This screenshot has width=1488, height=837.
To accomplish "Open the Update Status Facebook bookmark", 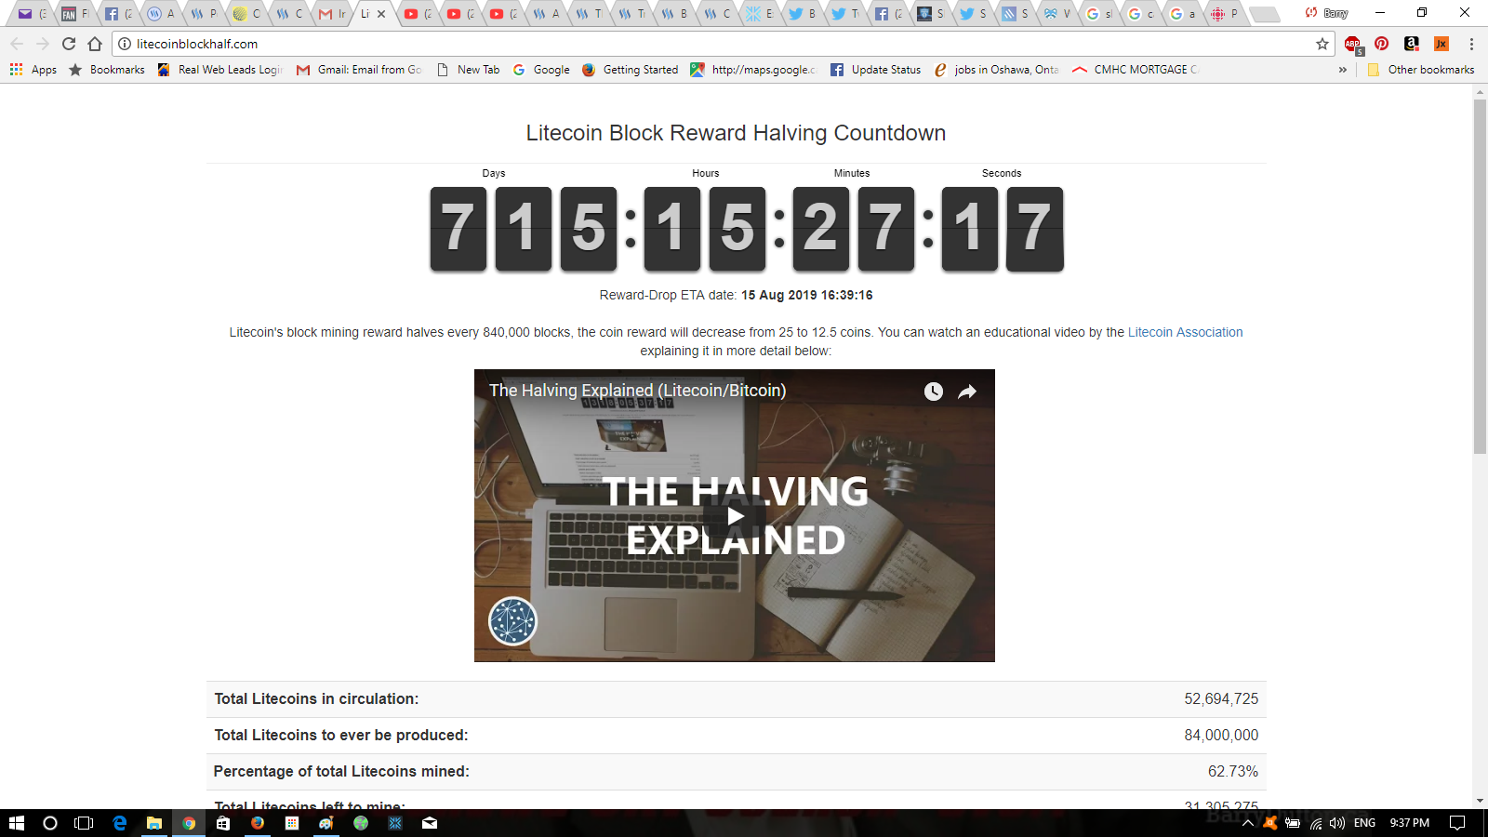I will point(875,70).
